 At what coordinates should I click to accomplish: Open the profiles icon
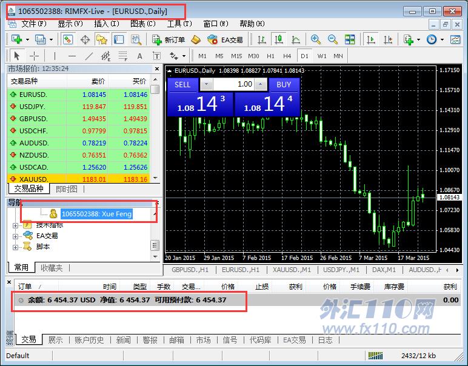(x=40, y=39)
